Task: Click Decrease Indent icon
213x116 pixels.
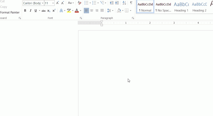Action: coord(112,3)
